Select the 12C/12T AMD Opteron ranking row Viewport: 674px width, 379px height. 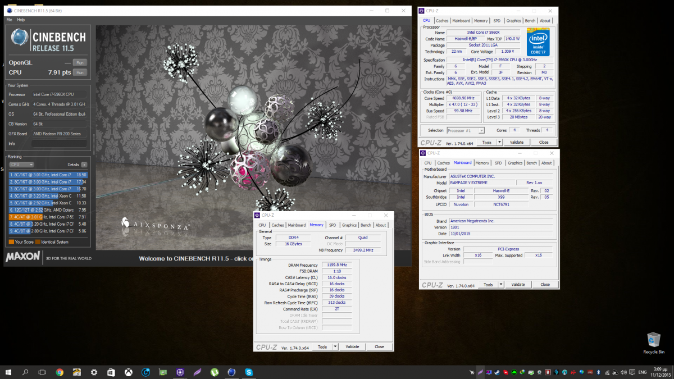[48, 210]
